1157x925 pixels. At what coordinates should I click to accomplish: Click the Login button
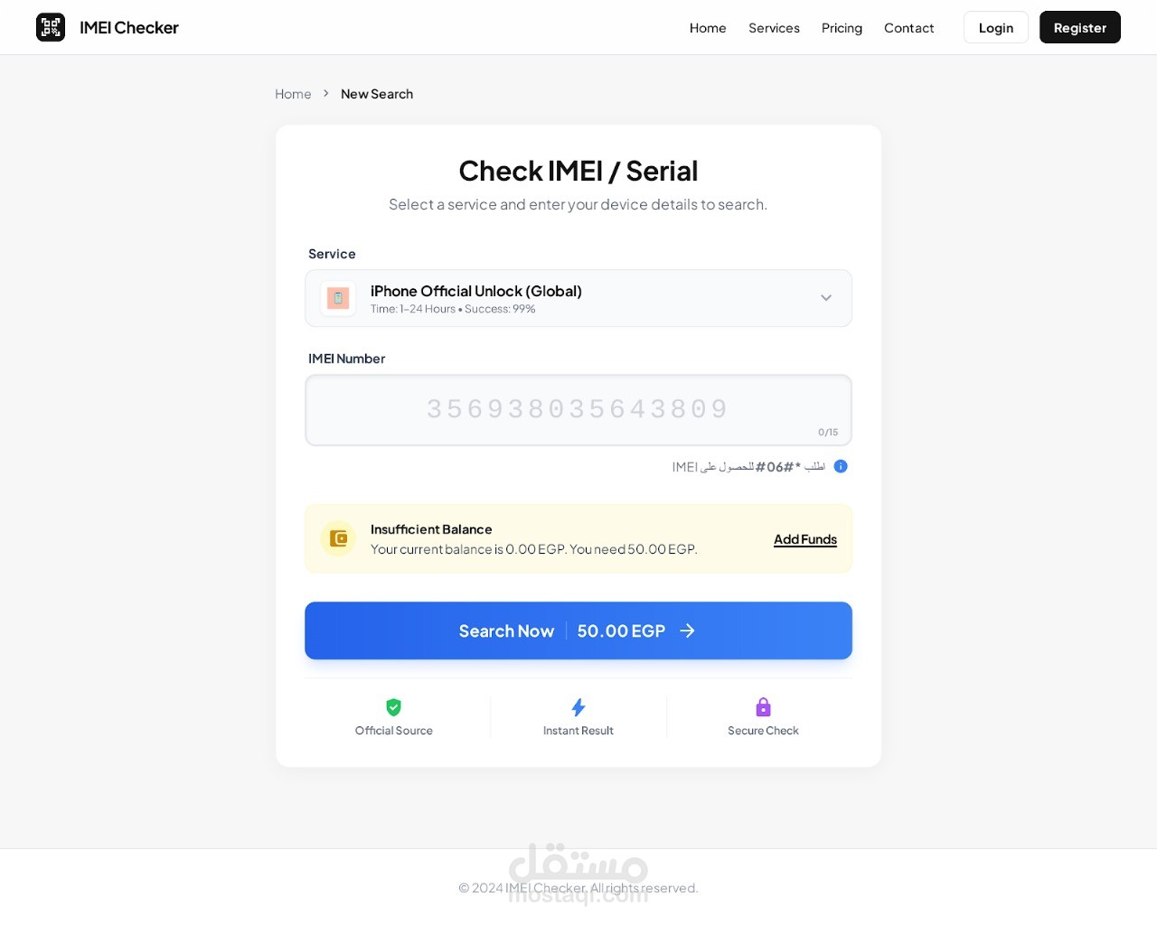coord(996,27)
